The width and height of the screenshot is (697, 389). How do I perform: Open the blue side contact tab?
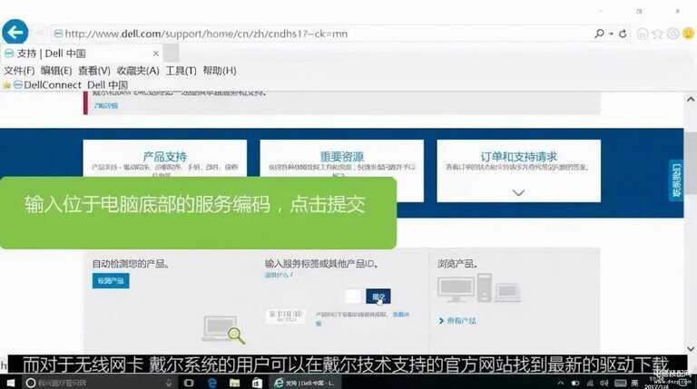(676, 180)
